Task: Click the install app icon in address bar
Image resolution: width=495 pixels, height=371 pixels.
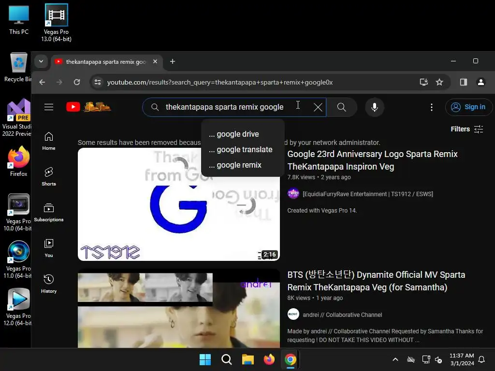Action: click(x=423, y=82)
